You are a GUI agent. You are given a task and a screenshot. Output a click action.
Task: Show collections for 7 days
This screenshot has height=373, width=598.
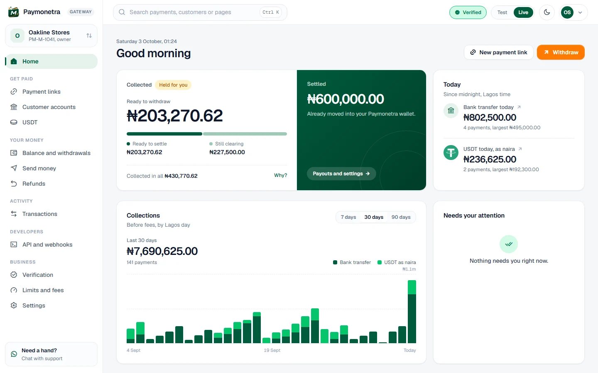[348, 217]
